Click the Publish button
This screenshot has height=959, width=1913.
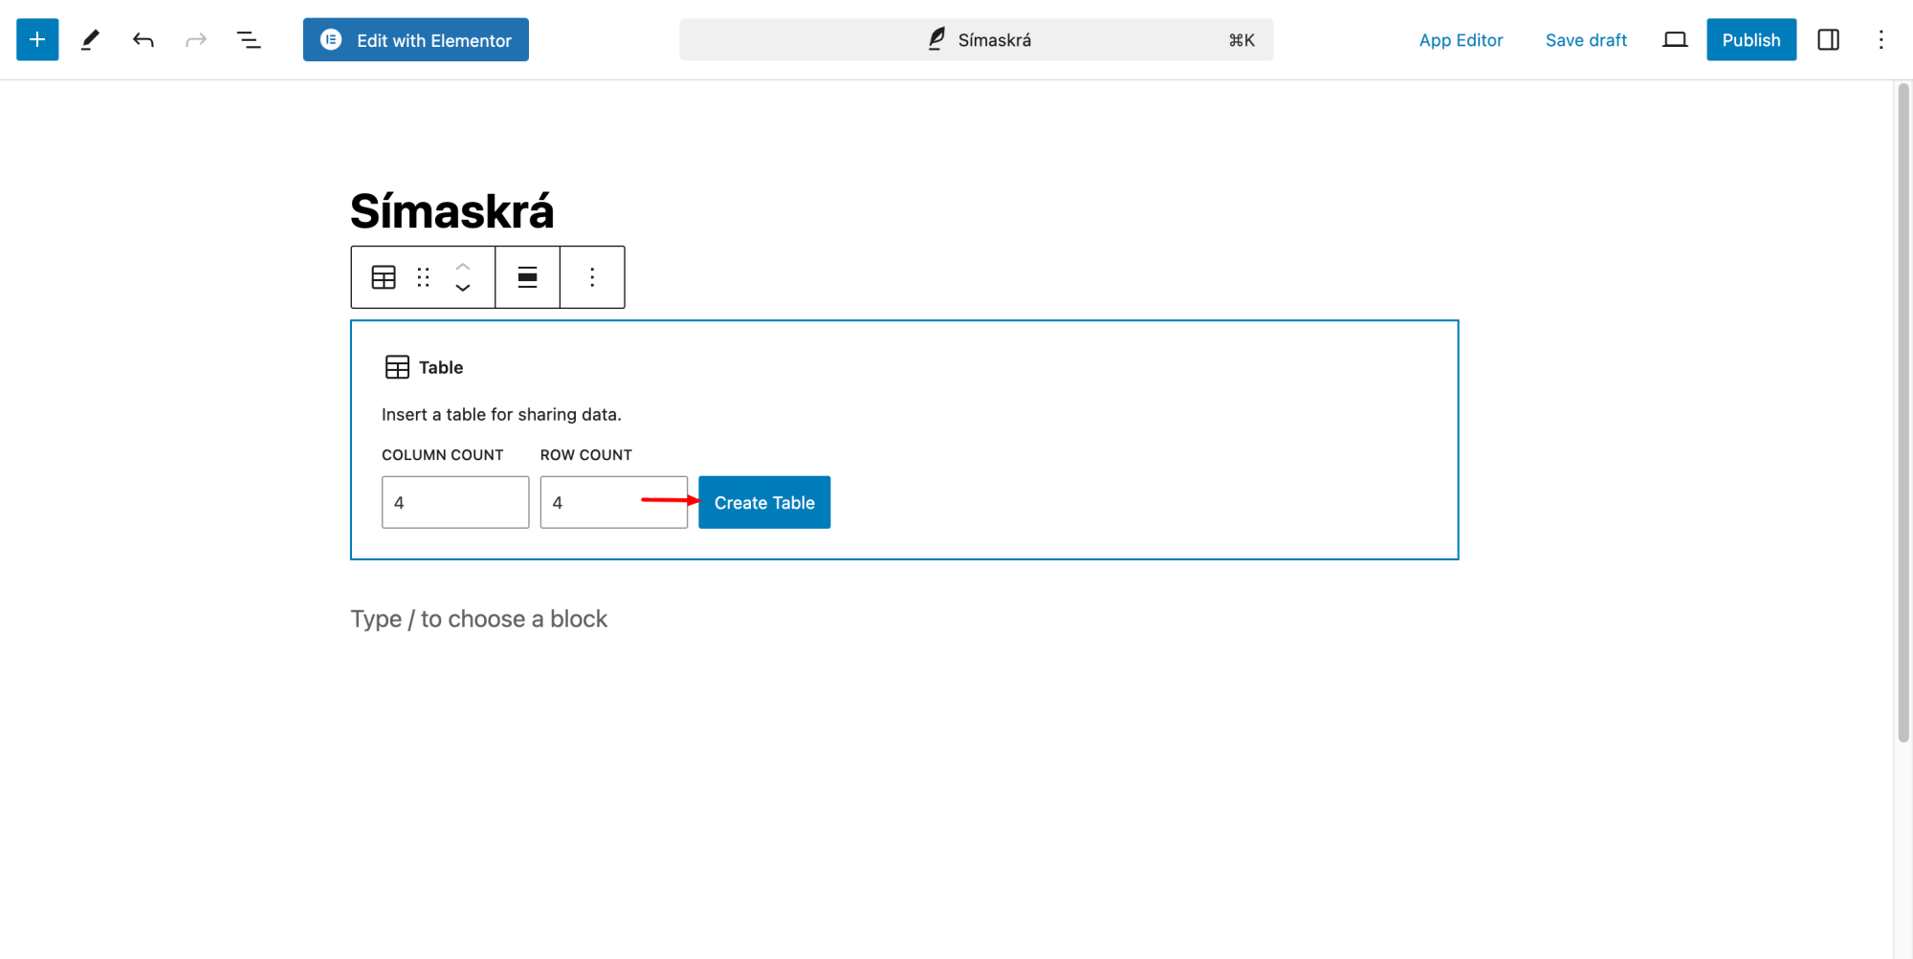pyautogui.click(x=1750, y=40)
